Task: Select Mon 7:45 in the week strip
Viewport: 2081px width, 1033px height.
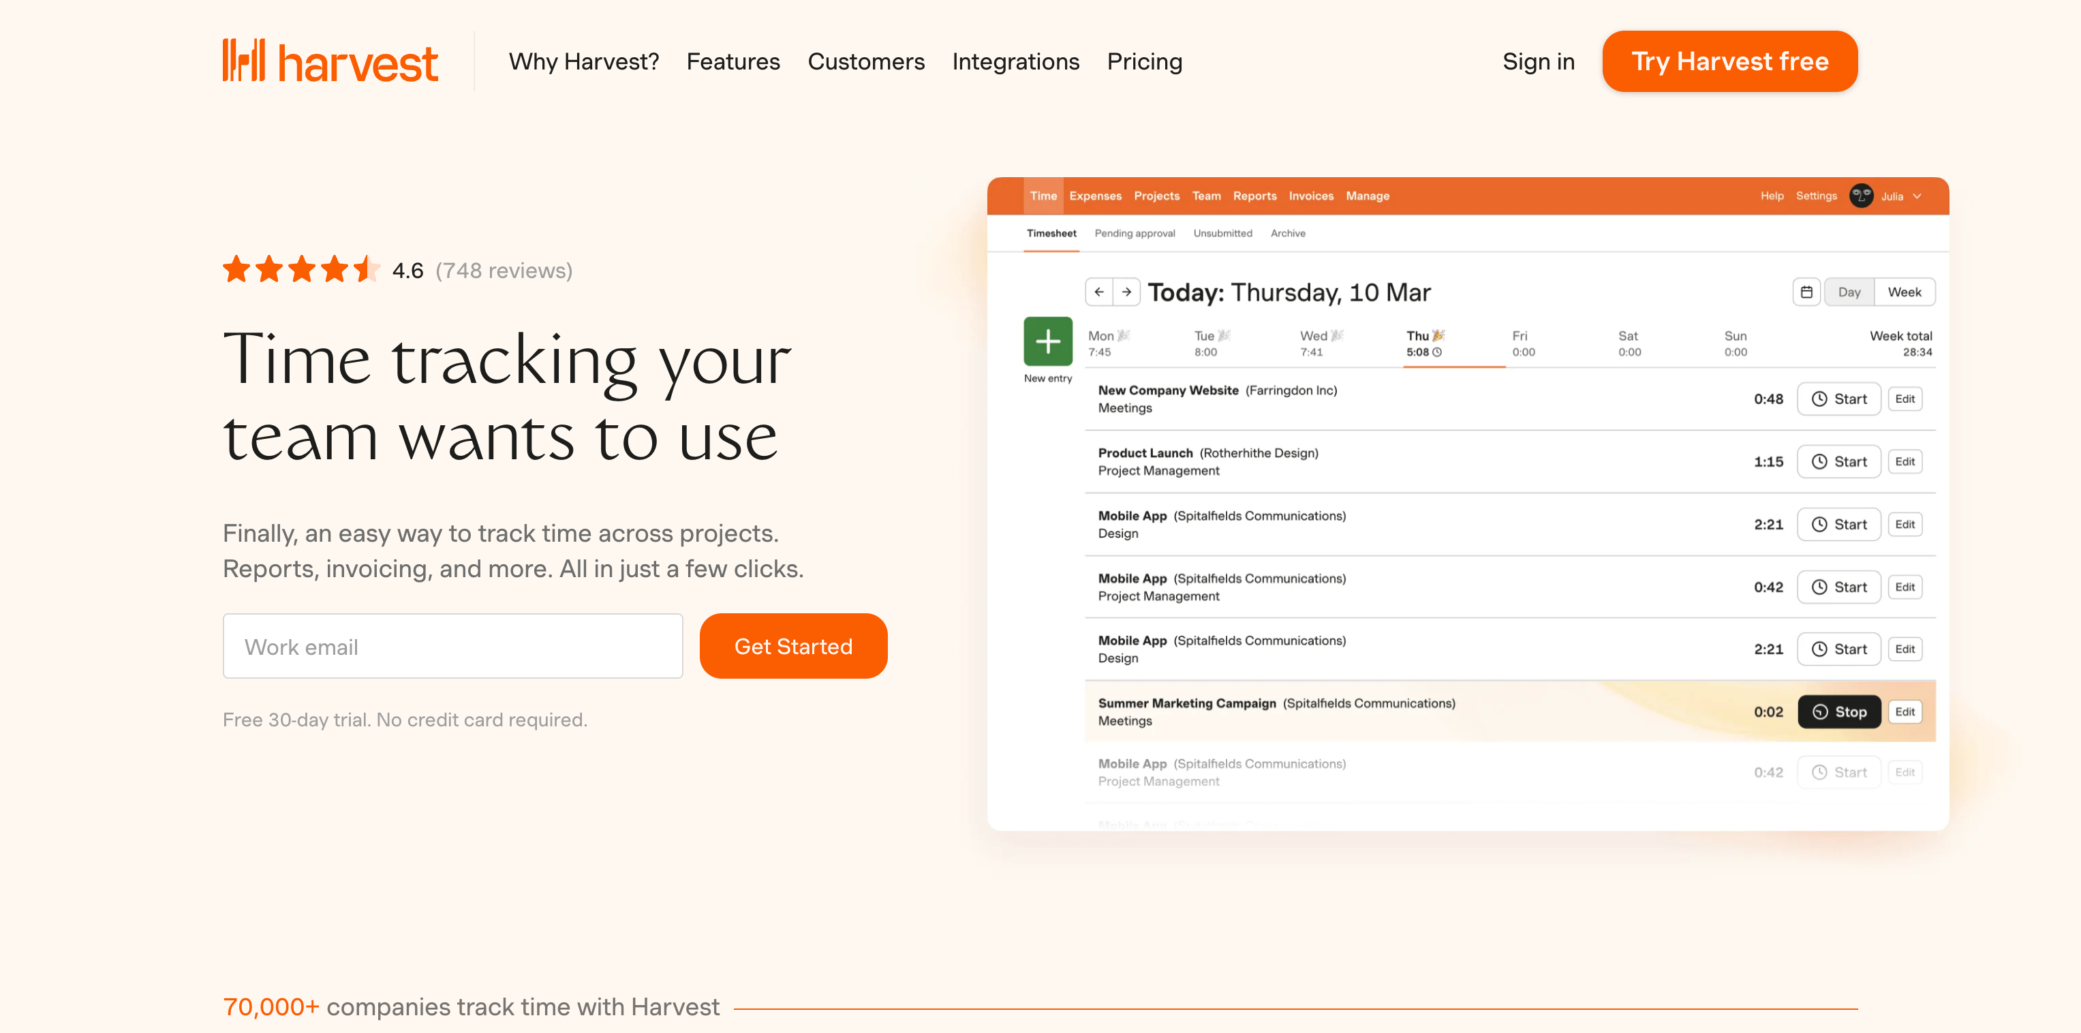Action: (1109, 343)
